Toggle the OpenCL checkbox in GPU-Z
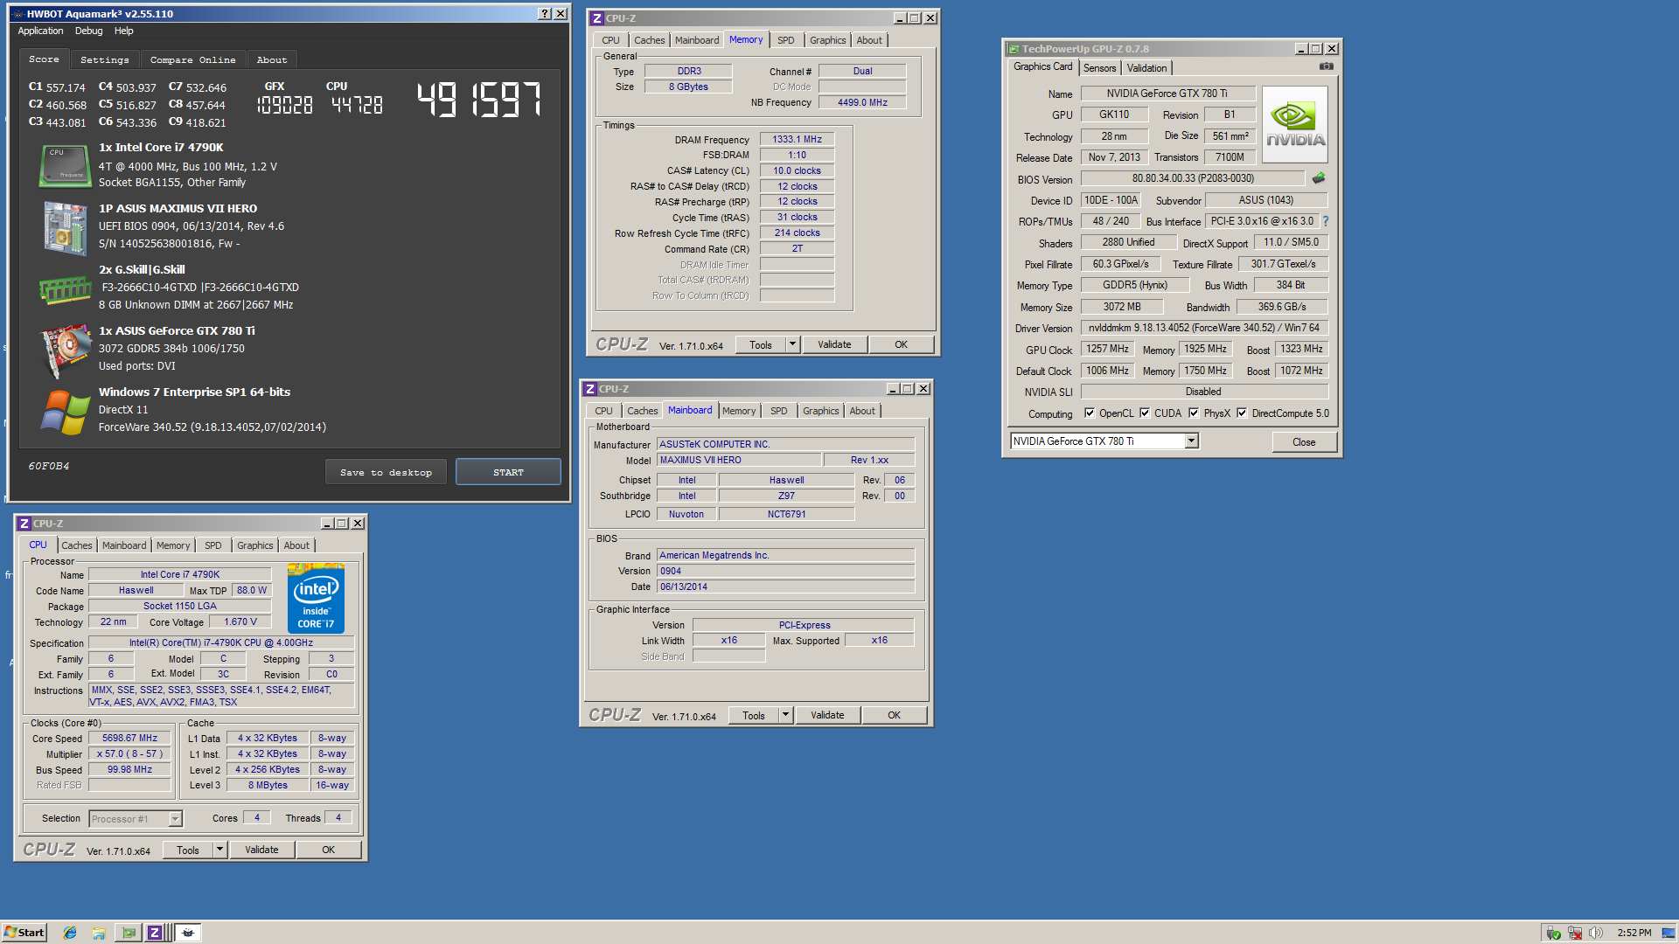 [1090, 413]
